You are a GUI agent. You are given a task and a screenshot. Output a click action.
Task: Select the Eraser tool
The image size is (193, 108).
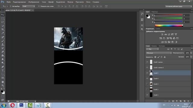[3, 52]
